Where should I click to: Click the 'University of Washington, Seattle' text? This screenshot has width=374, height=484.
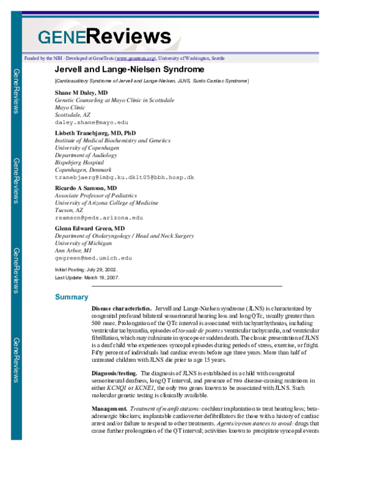coord(191,59)
